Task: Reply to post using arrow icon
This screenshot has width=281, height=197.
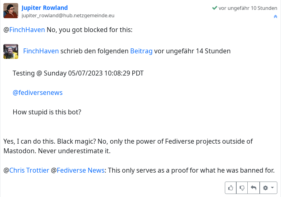Action: [x=254, y=188]
